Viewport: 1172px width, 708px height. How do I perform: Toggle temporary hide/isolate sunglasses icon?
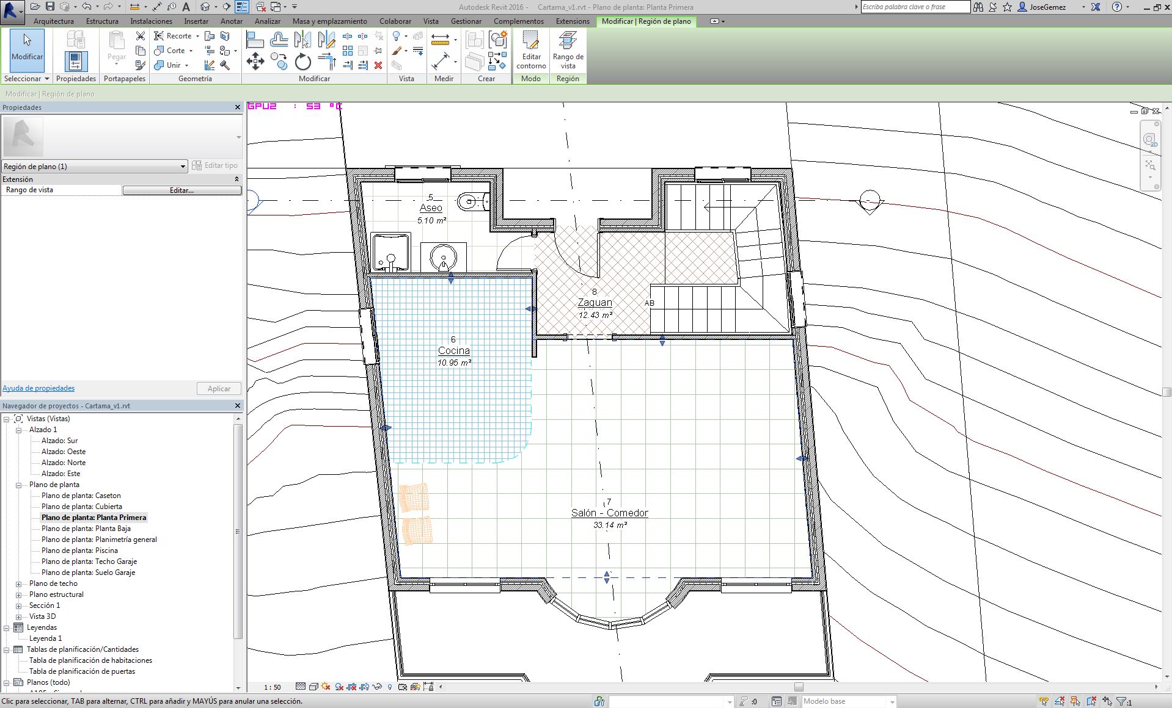tap(377, 687)
